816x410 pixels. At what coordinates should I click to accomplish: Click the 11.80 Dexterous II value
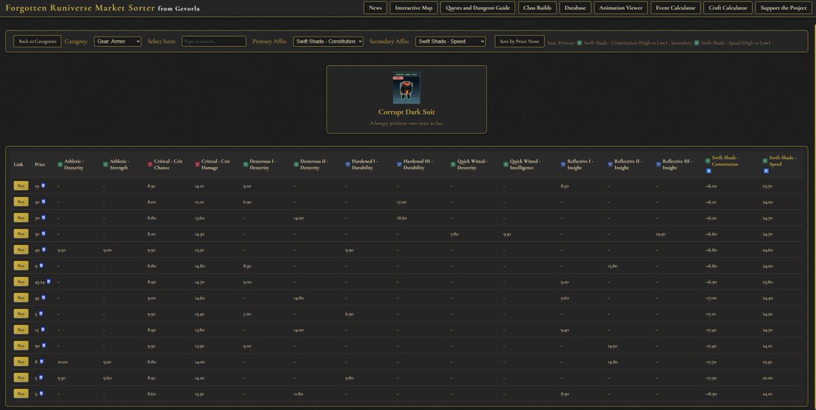click(299, 394)
